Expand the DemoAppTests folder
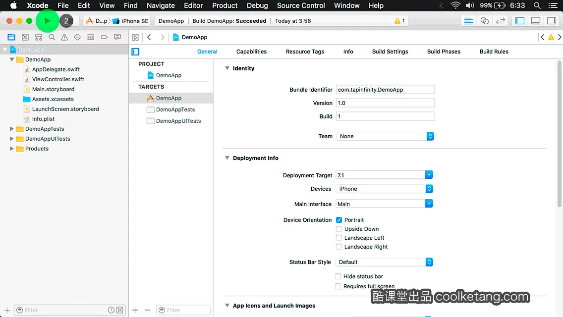Image resolution: width=563 pixels, height=317 pixels. 11,128
